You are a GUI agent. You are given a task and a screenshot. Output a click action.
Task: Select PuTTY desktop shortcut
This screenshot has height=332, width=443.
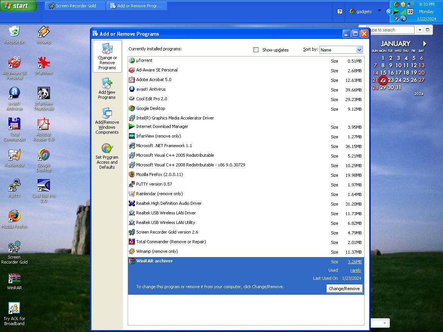14,188
